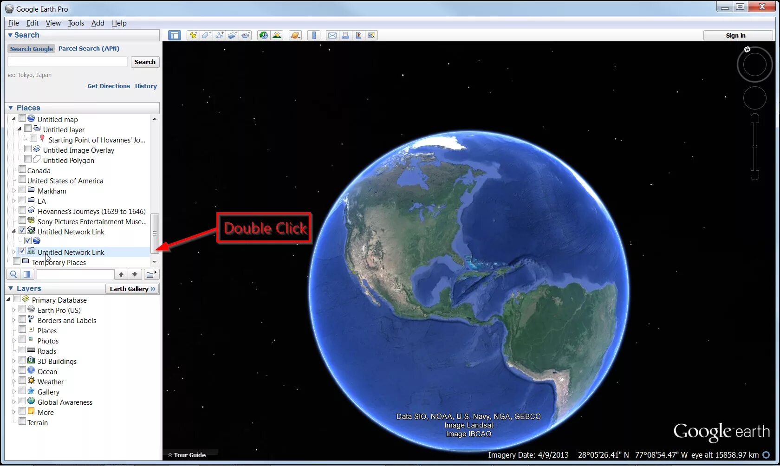This screenshot has width=780, height=466.
Task: Move selected place down with arrow button
Action: coord(134,274)
